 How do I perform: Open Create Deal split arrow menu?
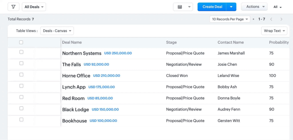[x=231, y=7]
